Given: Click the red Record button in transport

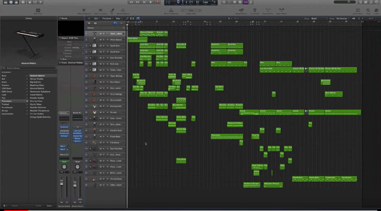Looking at the screenshot, I should pyautogui.click(x=157, y=2).
